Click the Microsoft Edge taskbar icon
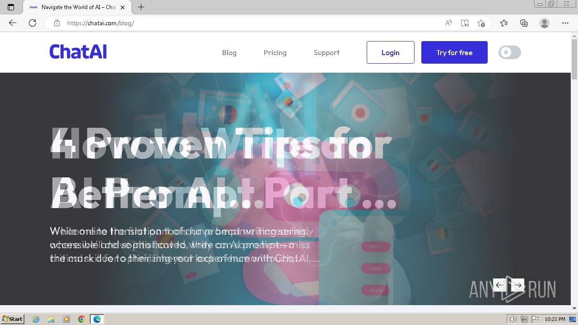Image resolution: width=578 pixels, height=325 pixels. (x=97, y=319)
